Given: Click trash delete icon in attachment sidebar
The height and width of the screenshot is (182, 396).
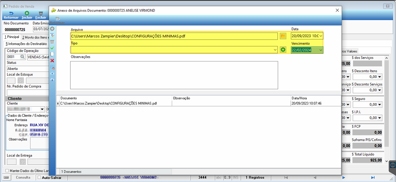Looking at the screenshot, I should (x=53, y=42).
